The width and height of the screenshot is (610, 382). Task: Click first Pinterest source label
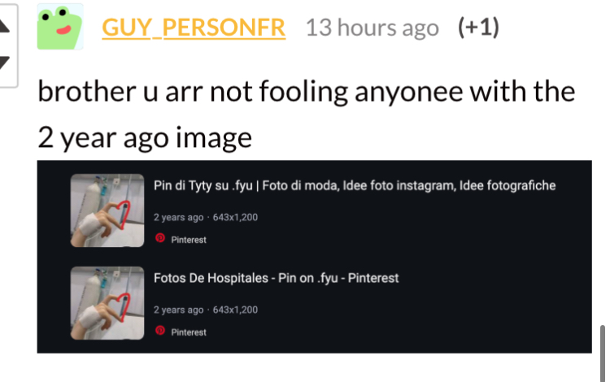(189, 240)
